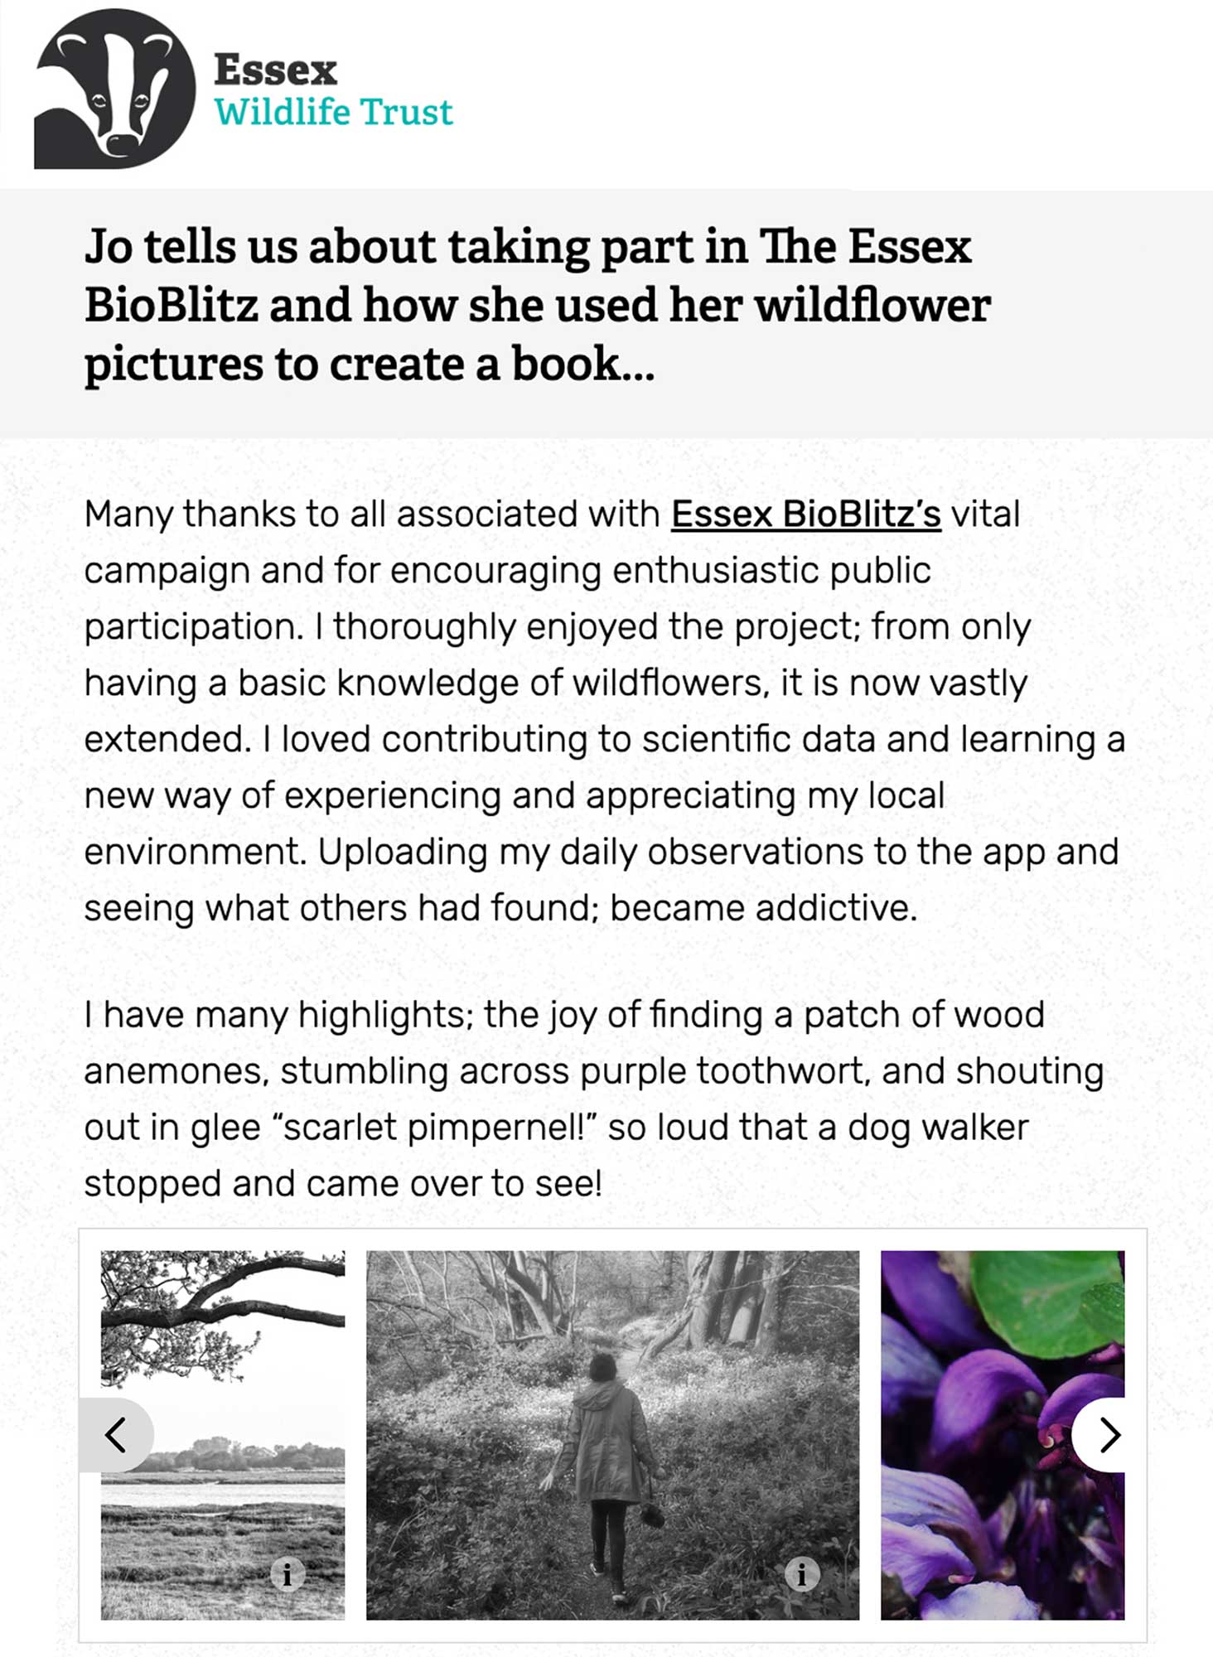Open the Essex BioBlitz's hyperlink

pos(806,514)
